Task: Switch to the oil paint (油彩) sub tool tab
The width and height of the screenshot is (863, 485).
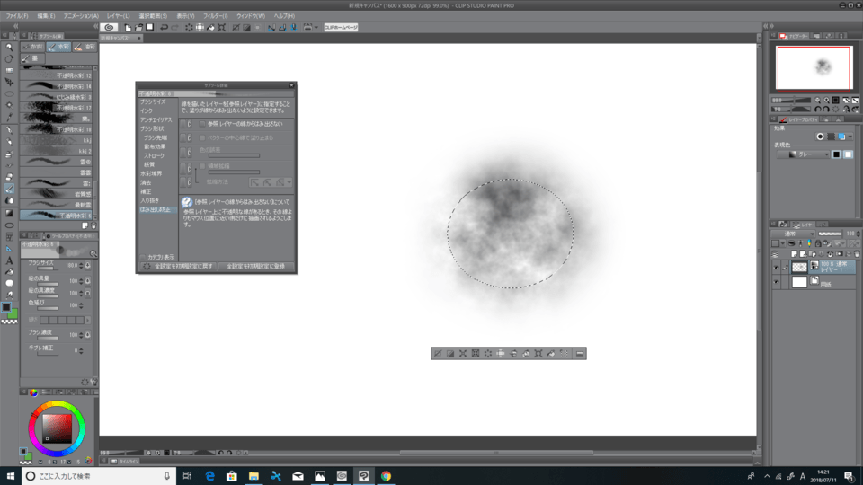Action: 85,48
